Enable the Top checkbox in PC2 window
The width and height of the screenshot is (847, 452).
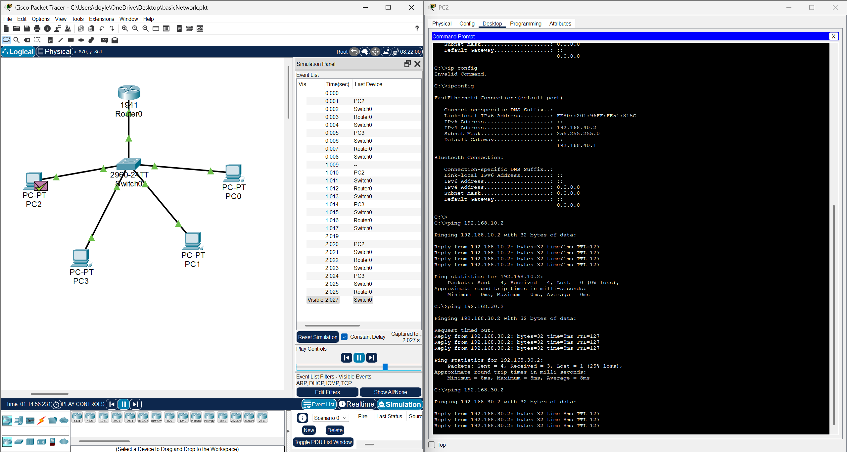tap(432, 445)
